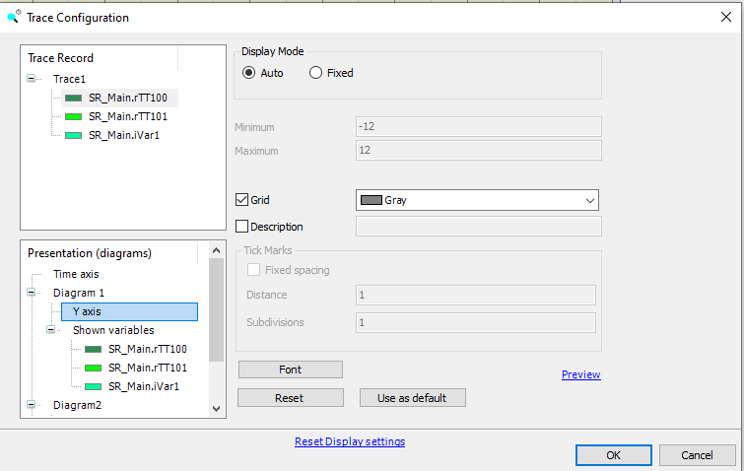The image size is (744, 471).
Task: Select SR_Main.rTT100 under Shown variables
Action: click(x=147, y=349)
